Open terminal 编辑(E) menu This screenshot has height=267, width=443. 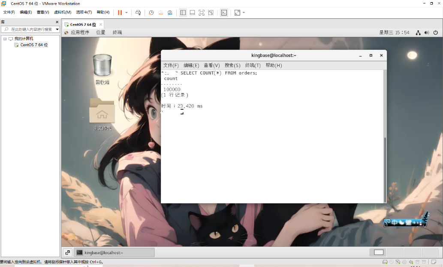pyautogui.click(x=191, y=66)
